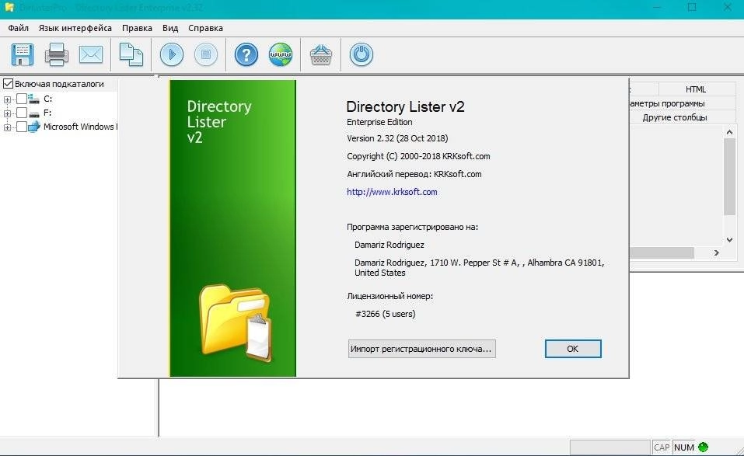Viewport: 744px width, 456px height.
Task: Open the http://www.krksoft.com link
Action: point(392,192)
